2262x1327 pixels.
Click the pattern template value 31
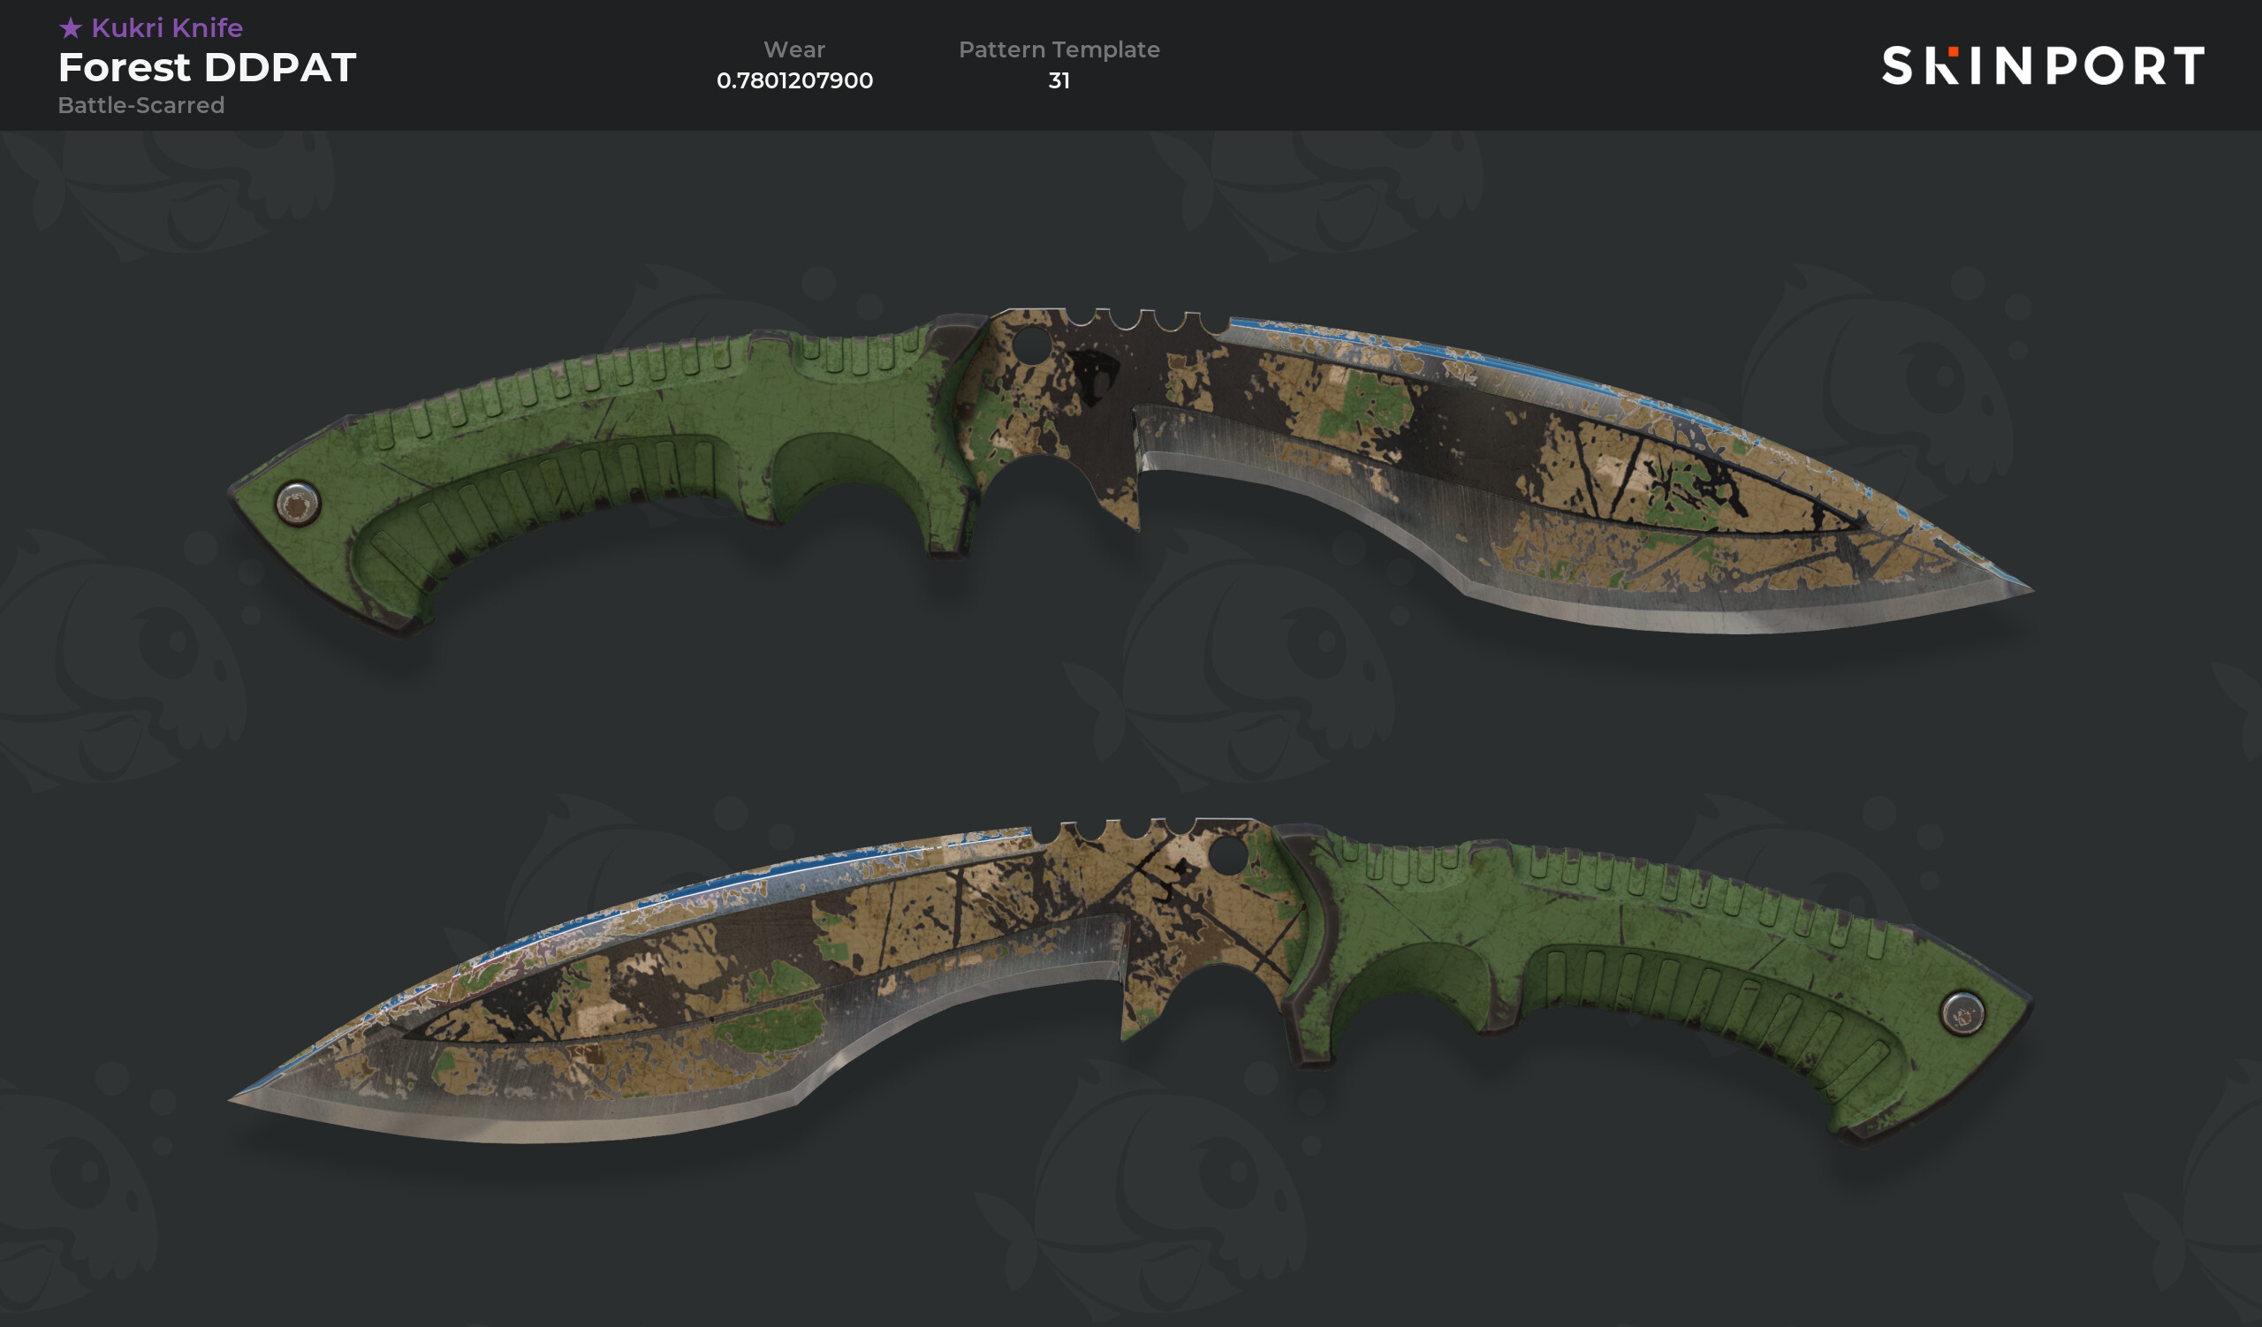click(1059, 80)
